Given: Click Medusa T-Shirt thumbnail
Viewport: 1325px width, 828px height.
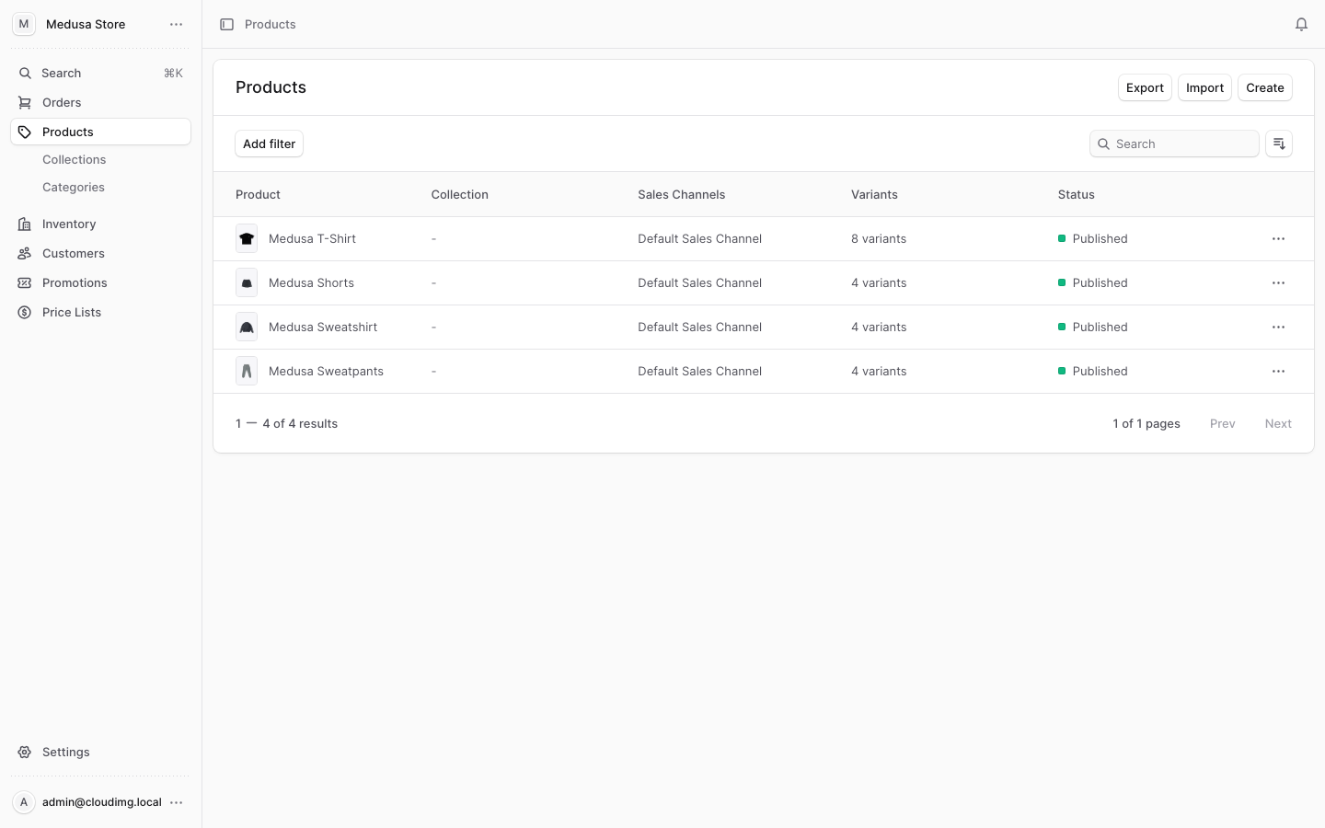Looking at the screenshot, I should [x=247, y=238].
